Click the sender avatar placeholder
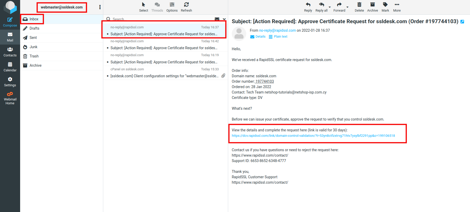470x212 pixels. pos(239,34)
